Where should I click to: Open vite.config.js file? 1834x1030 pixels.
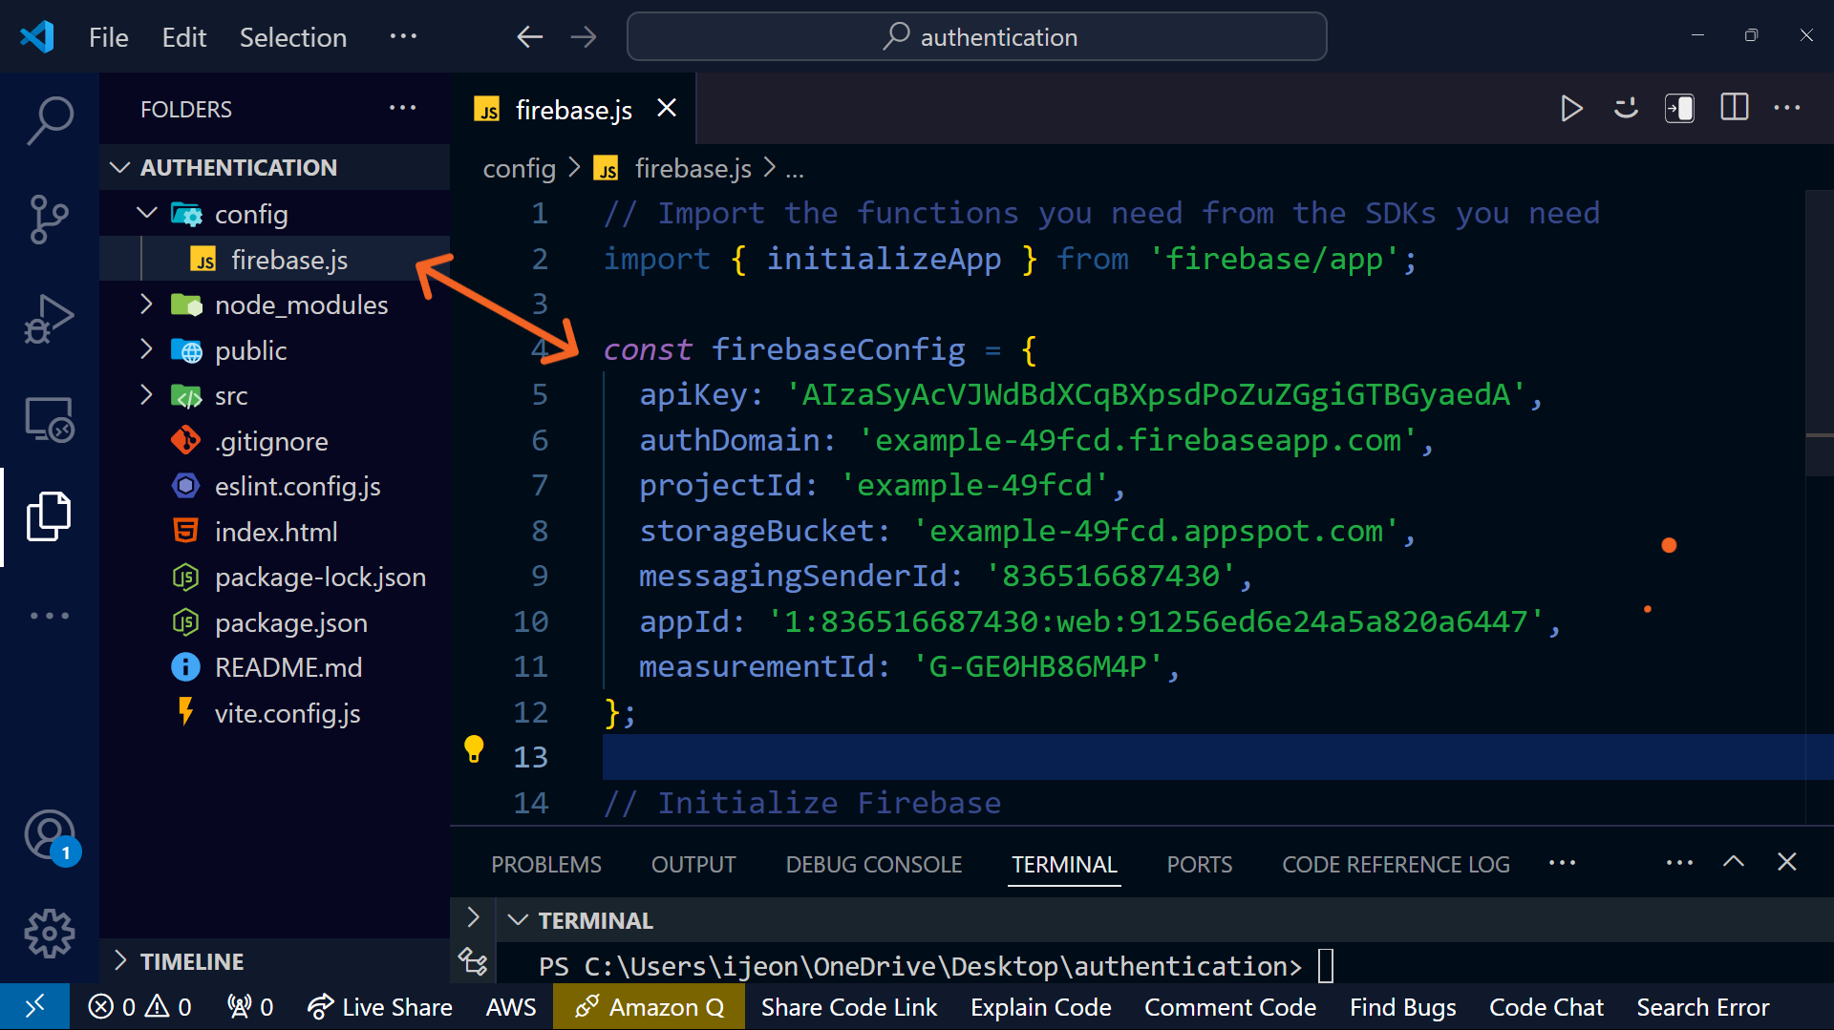click(275, 713)
